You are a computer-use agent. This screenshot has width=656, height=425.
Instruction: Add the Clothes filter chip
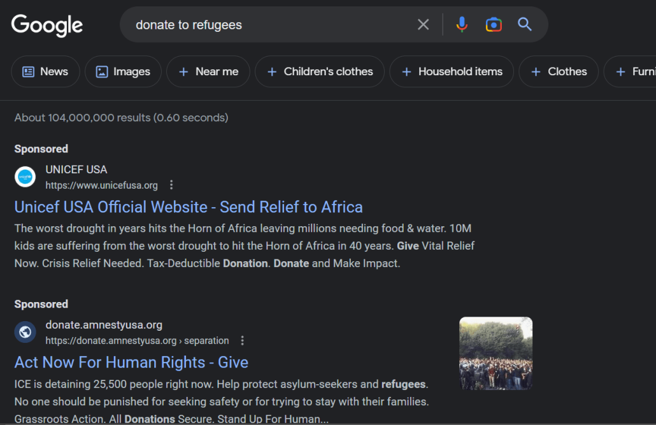coord(559,71)
